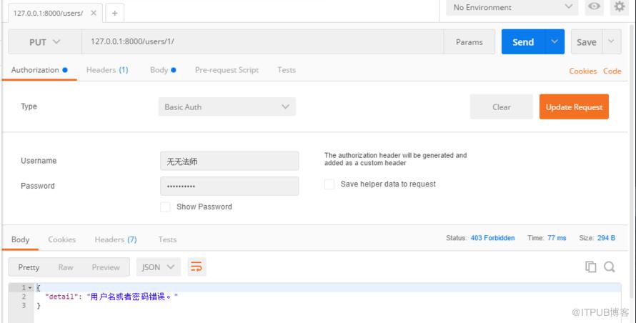Image resolution: width=636 pixels, height=323 pixels.
Task: Open the No Environment dropdown
Action: click(512, 7)
